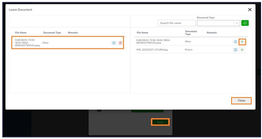The image size is (262, 139).
Task: Add the 61B156A0 jpeg file with the plus icon
Action: 242,42
